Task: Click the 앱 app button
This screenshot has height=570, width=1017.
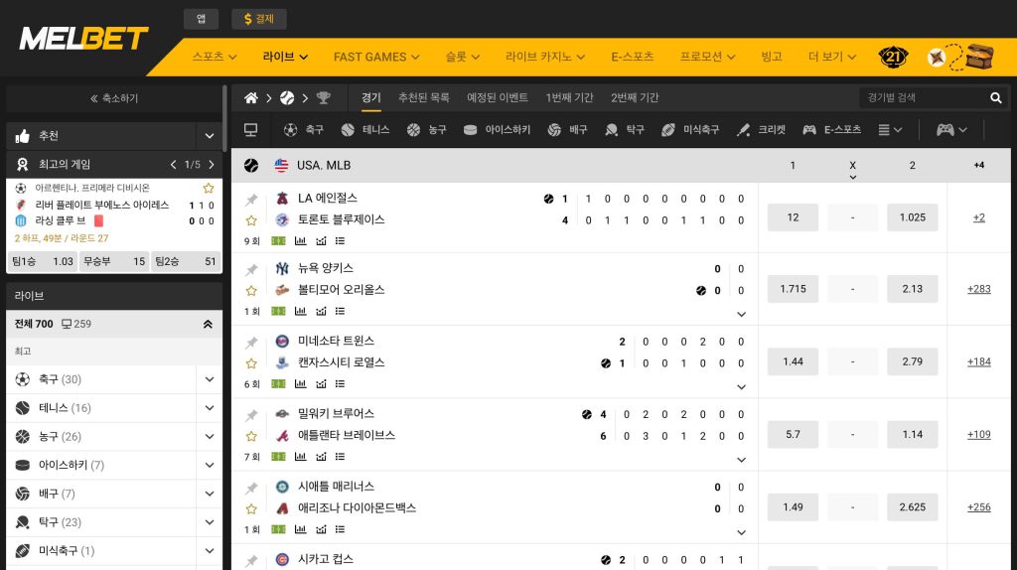Action: tap(201, 19)
